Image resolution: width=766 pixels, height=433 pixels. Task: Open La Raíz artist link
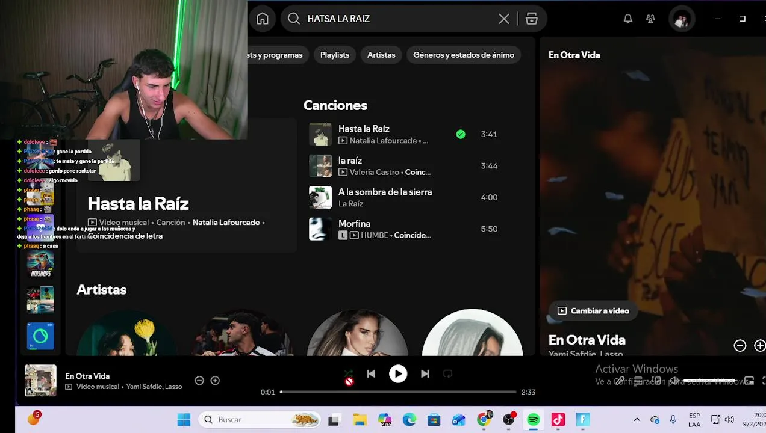[x=350, y=204]
